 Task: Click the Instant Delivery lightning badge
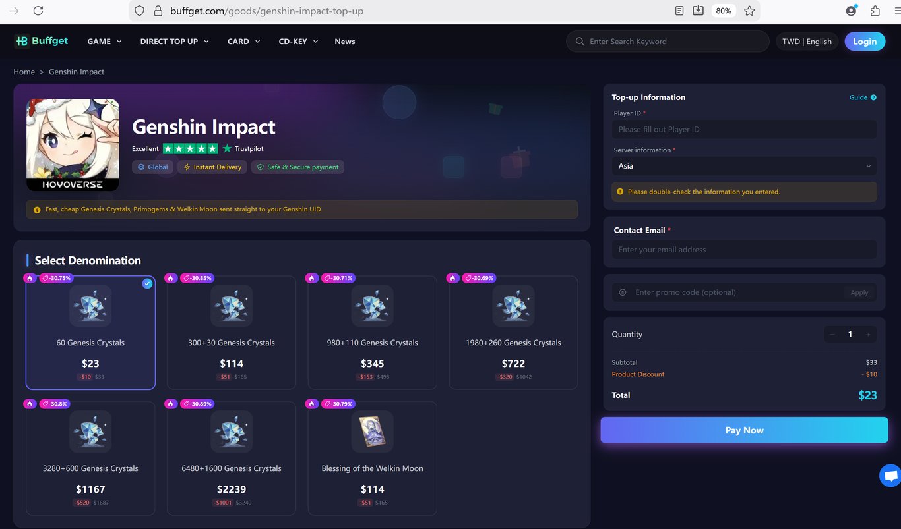tap(212, 167)
